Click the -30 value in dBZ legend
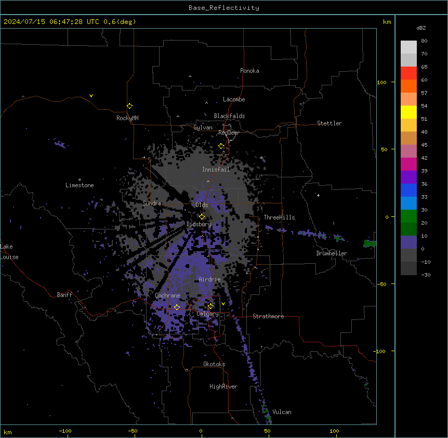Screen dimensions: 448x438 tap(426, 275)
